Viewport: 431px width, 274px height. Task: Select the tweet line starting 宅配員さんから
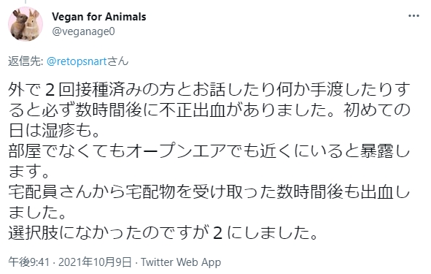tap(209, 191)
